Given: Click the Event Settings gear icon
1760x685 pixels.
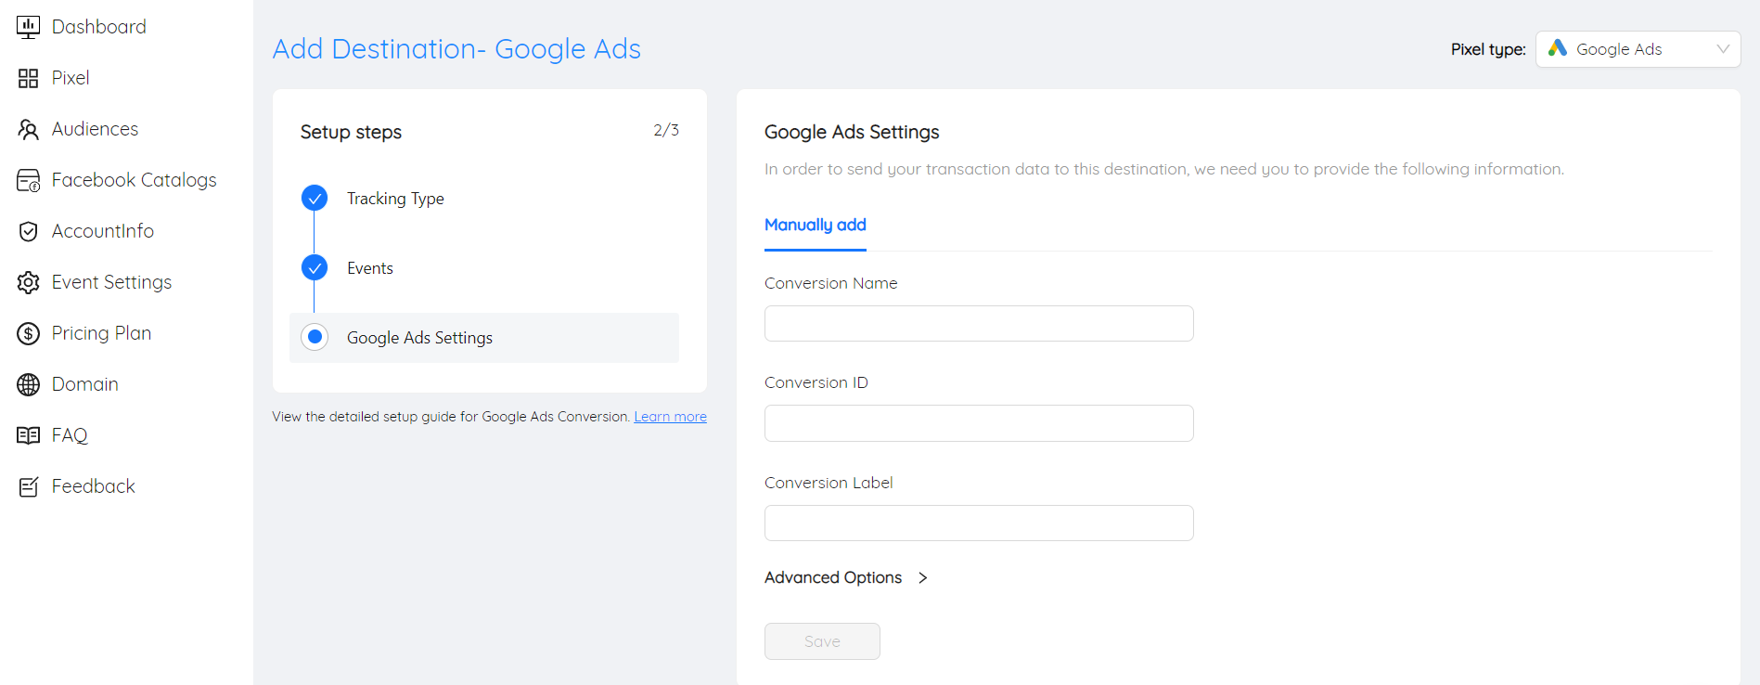Looking at the screenshot, I should pyautogui.click(x=29, y=282).
